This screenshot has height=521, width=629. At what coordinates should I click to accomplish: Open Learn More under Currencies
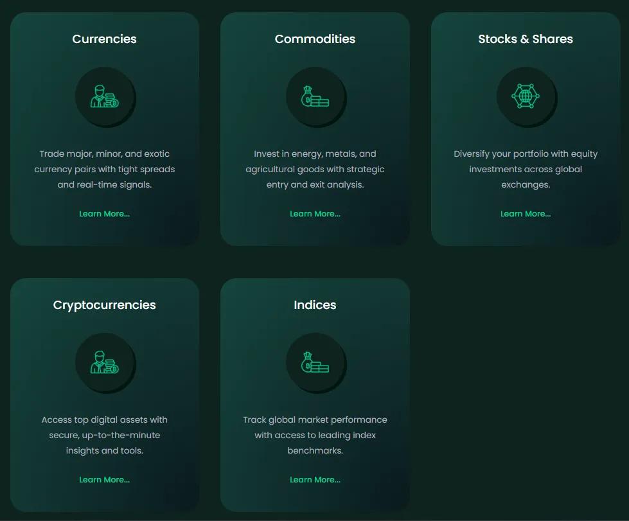click(104, 214)
